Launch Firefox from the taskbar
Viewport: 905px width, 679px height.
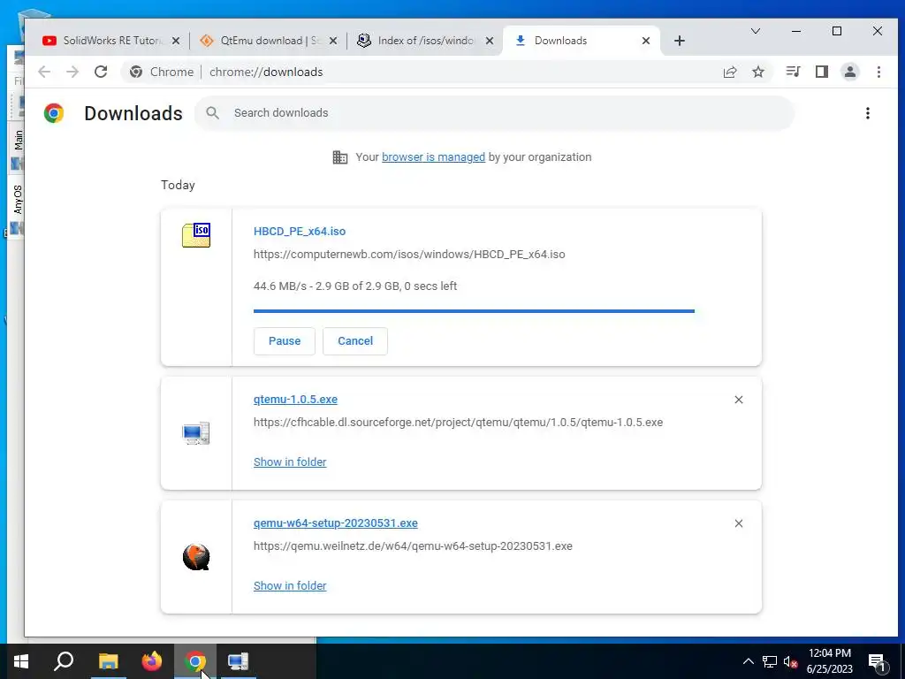[x=152, y=661]
